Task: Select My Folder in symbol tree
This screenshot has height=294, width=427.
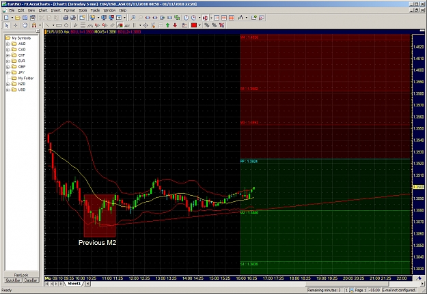Action: pyautogui.click(x=25, y=78)
